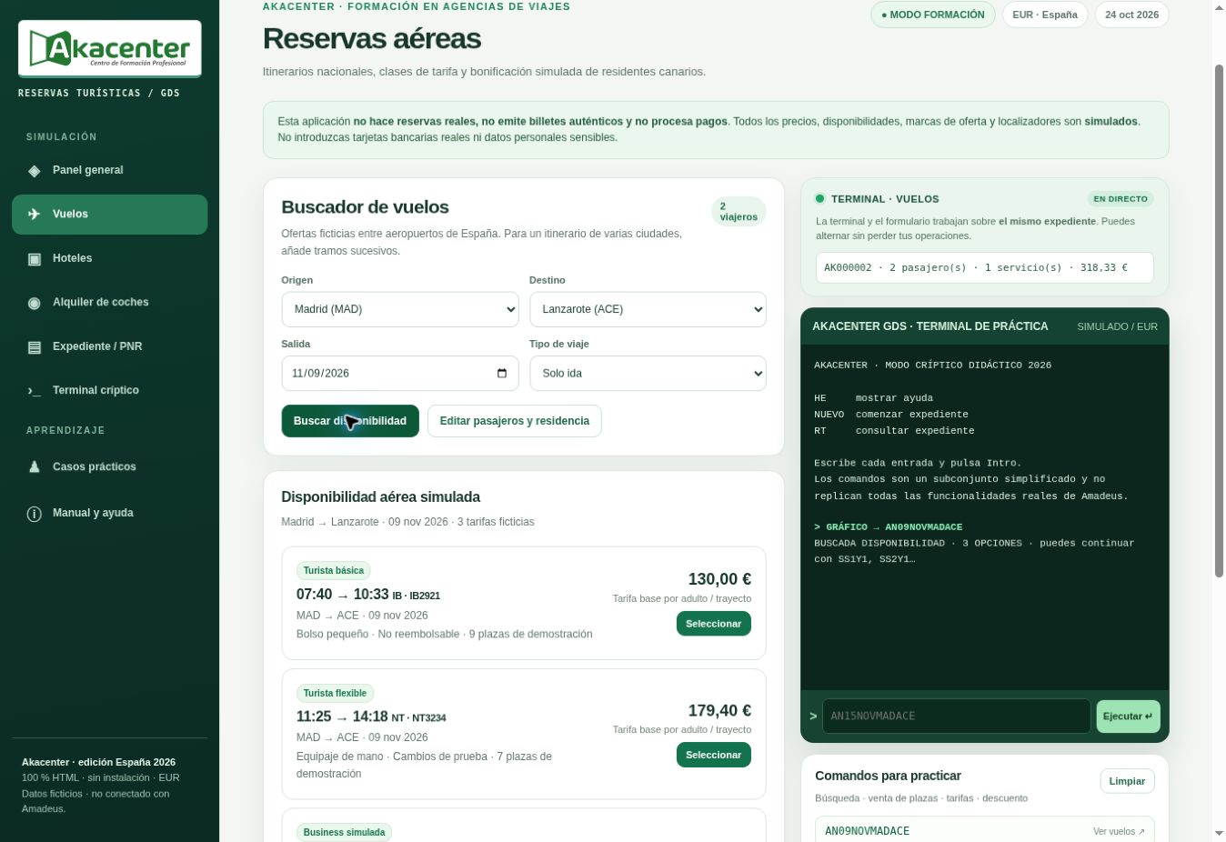The height and width of the screenshot is (842, 1226).
Task: Click the 130,00 € price
Action: tap(719, 579)
